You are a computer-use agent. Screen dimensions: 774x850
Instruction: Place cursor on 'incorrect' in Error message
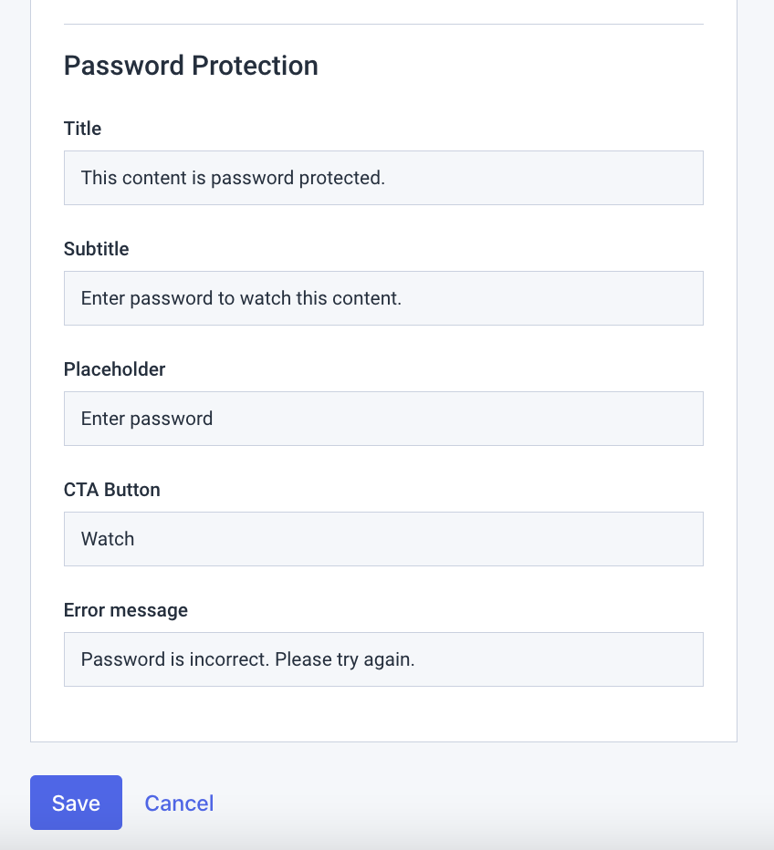[x=230, y=659]
